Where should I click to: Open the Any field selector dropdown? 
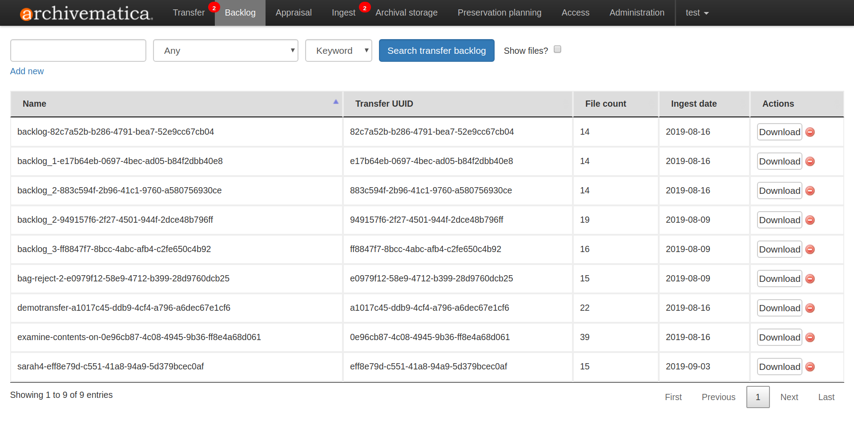pyautogui.click(x=226, y=51)
